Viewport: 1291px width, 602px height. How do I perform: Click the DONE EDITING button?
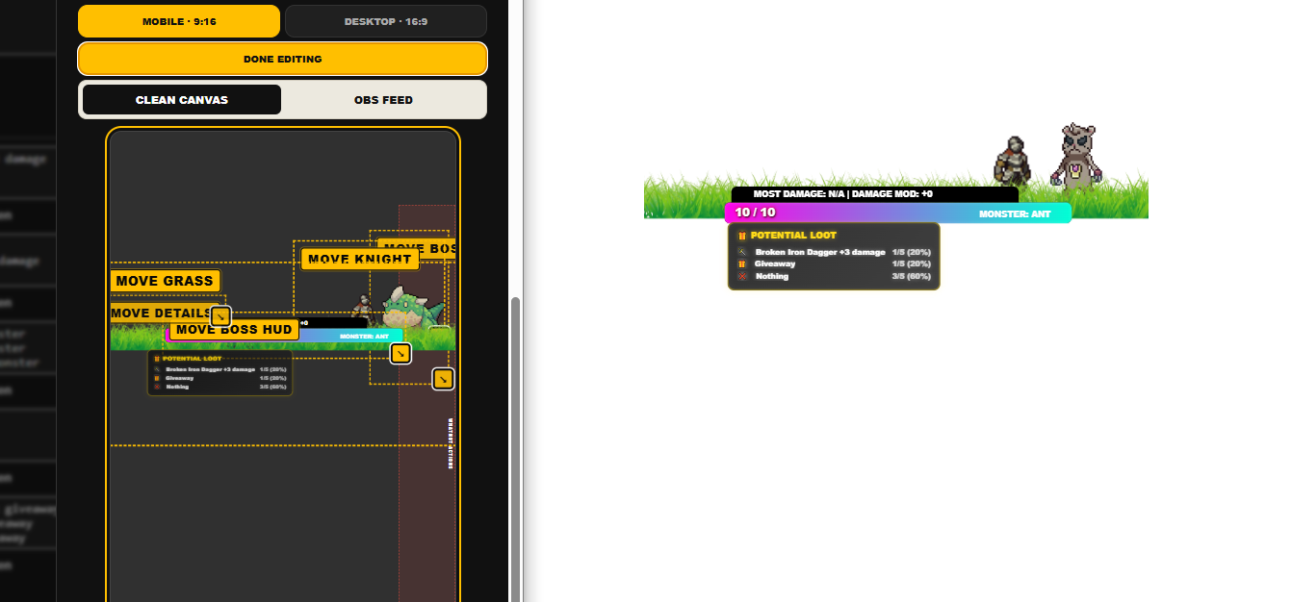click(x=282, y=59)
